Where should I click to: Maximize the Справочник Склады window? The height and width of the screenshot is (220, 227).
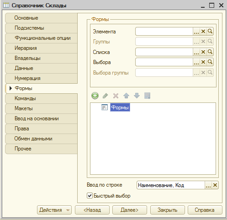point(211,5)
